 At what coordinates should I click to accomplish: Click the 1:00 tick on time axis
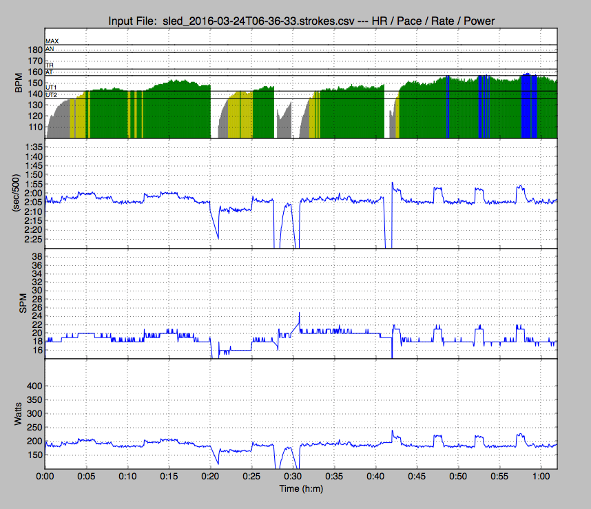pyautogui.click(x=541, y=476)
